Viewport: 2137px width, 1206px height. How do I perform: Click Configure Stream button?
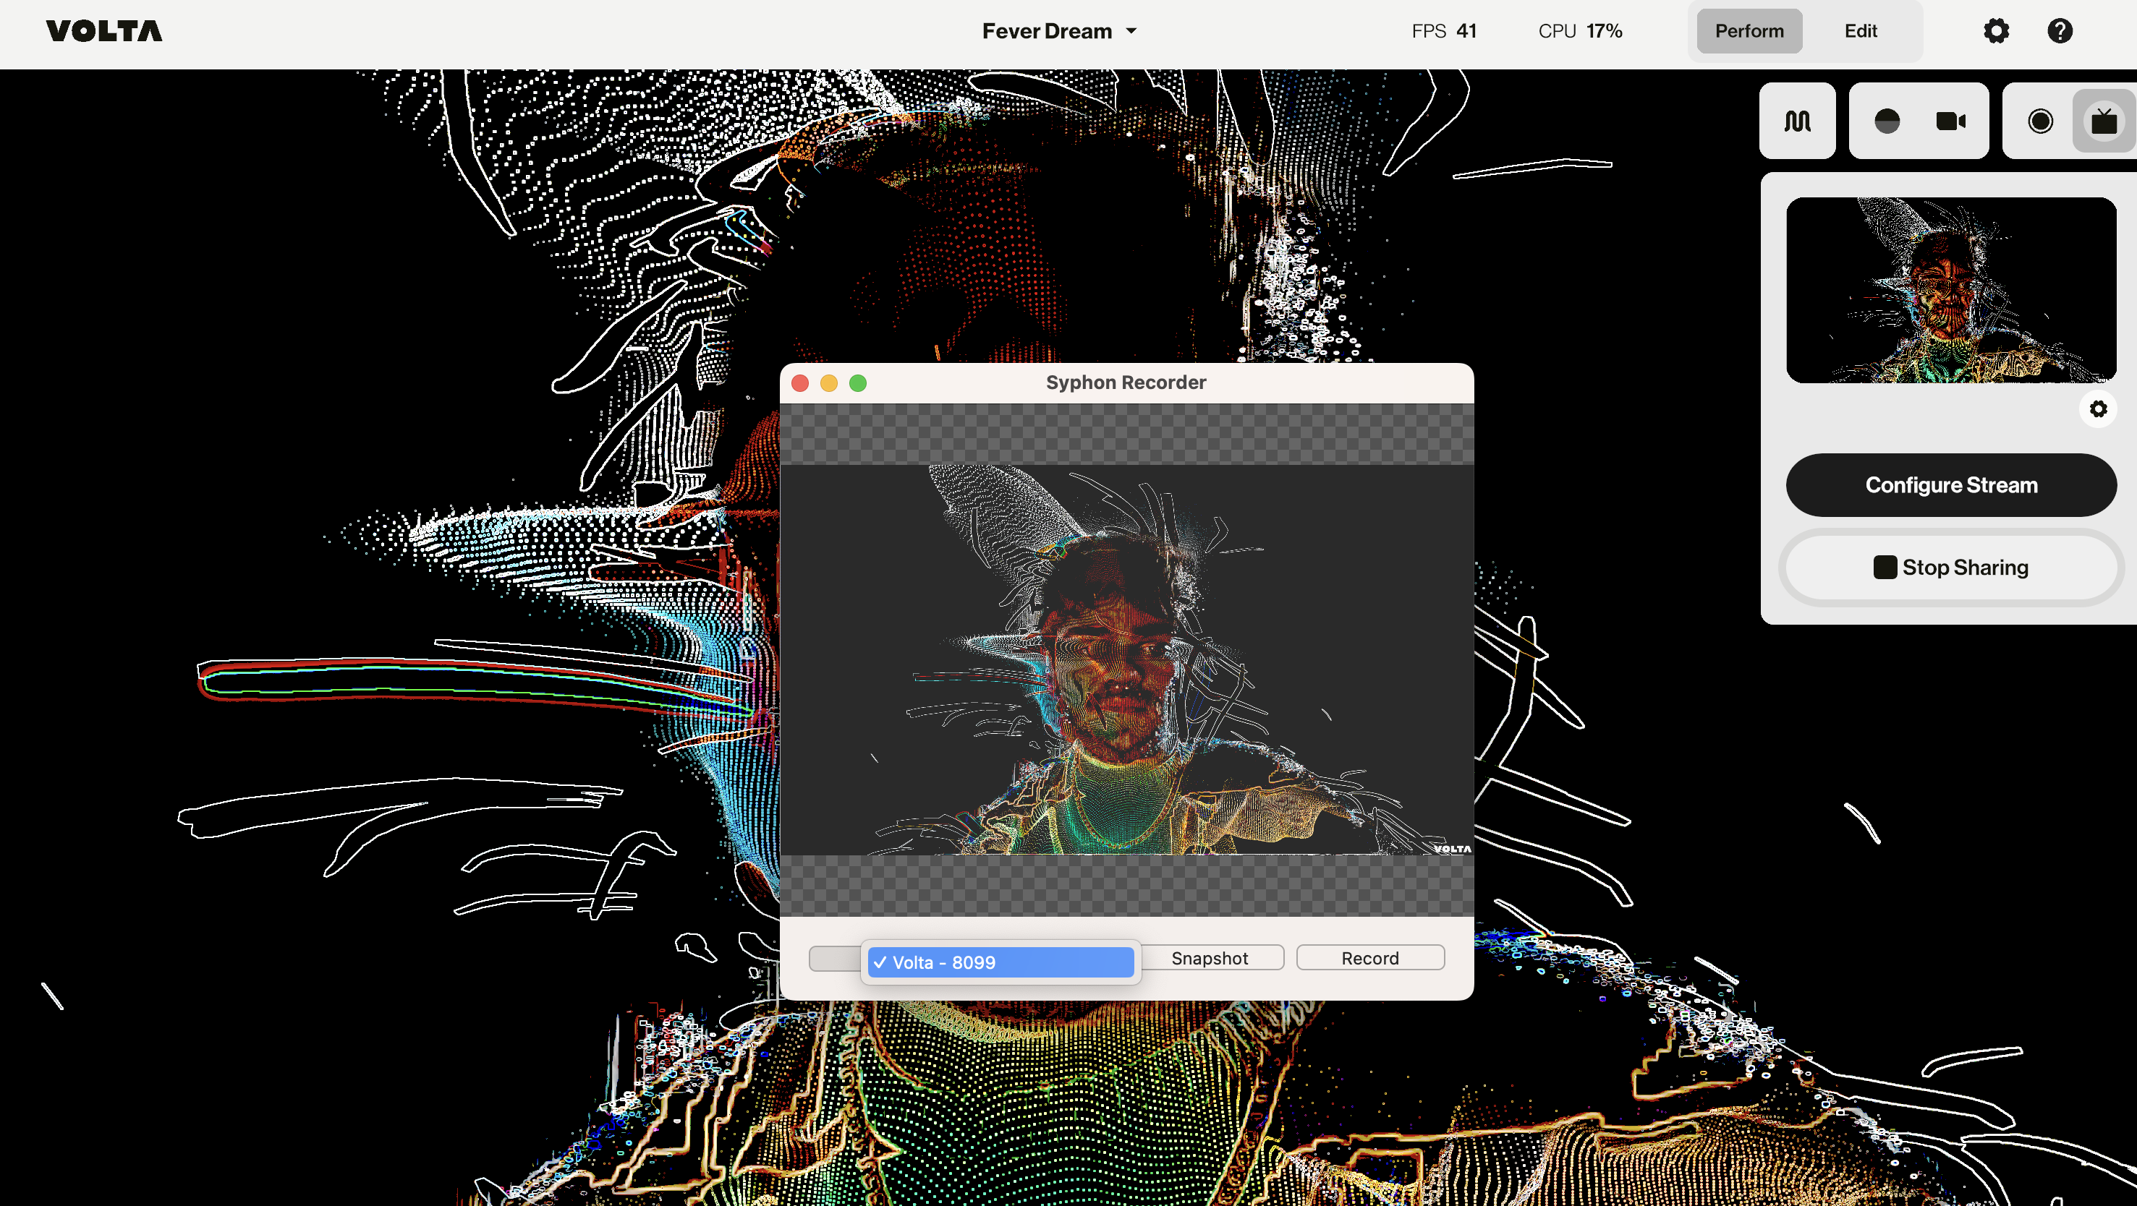point(1950,485)
